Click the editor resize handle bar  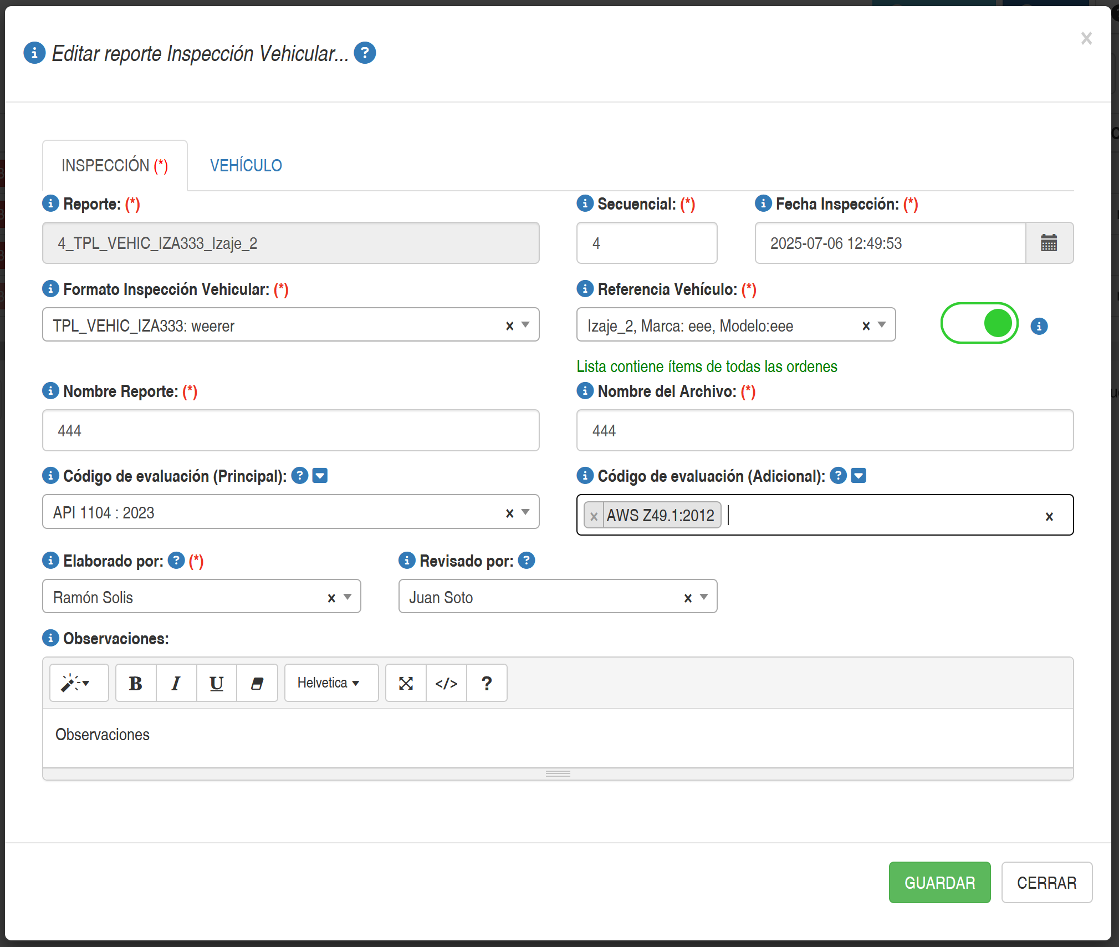(x=558, y=773)
